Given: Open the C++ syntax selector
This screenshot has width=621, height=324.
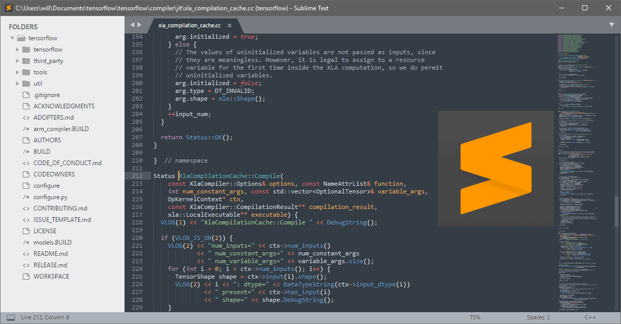Looking at the screenshot, I should (591, 317).
